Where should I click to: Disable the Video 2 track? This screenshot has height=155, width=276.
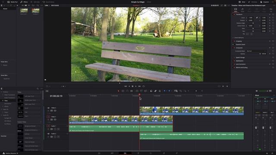[55, 111]
